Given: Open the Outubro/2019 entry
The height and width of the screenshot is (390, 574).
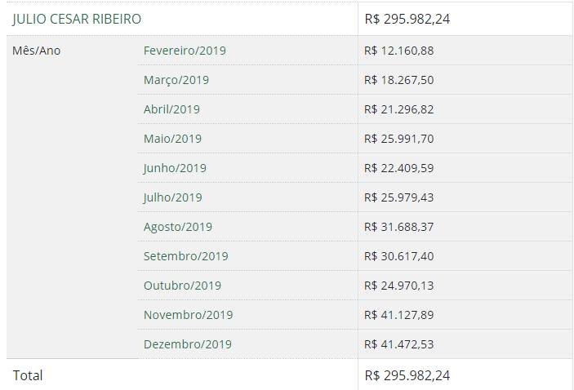Looking at the screenshot, I should 182,286.
